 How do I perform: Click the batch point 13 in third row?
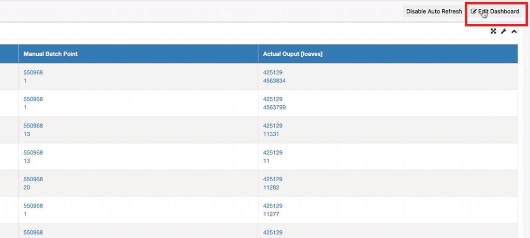coord(27,134)
